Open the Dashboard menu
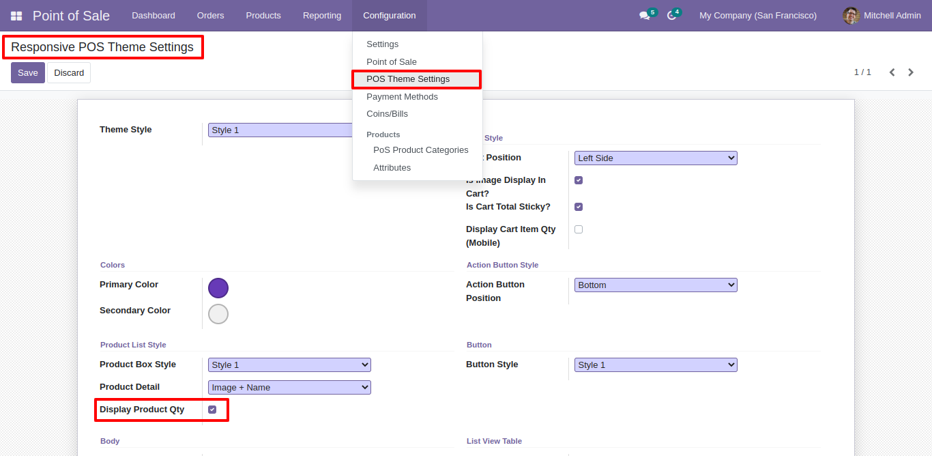Screen dimensions: 932x456 [154, 16]
